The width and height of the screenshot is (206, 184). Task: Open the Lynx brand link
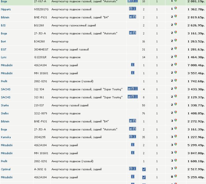point(4,57)
